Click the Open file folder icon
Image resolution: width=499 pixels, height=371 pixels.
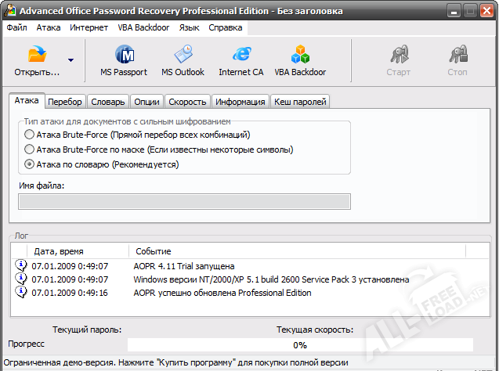(37, 56)
